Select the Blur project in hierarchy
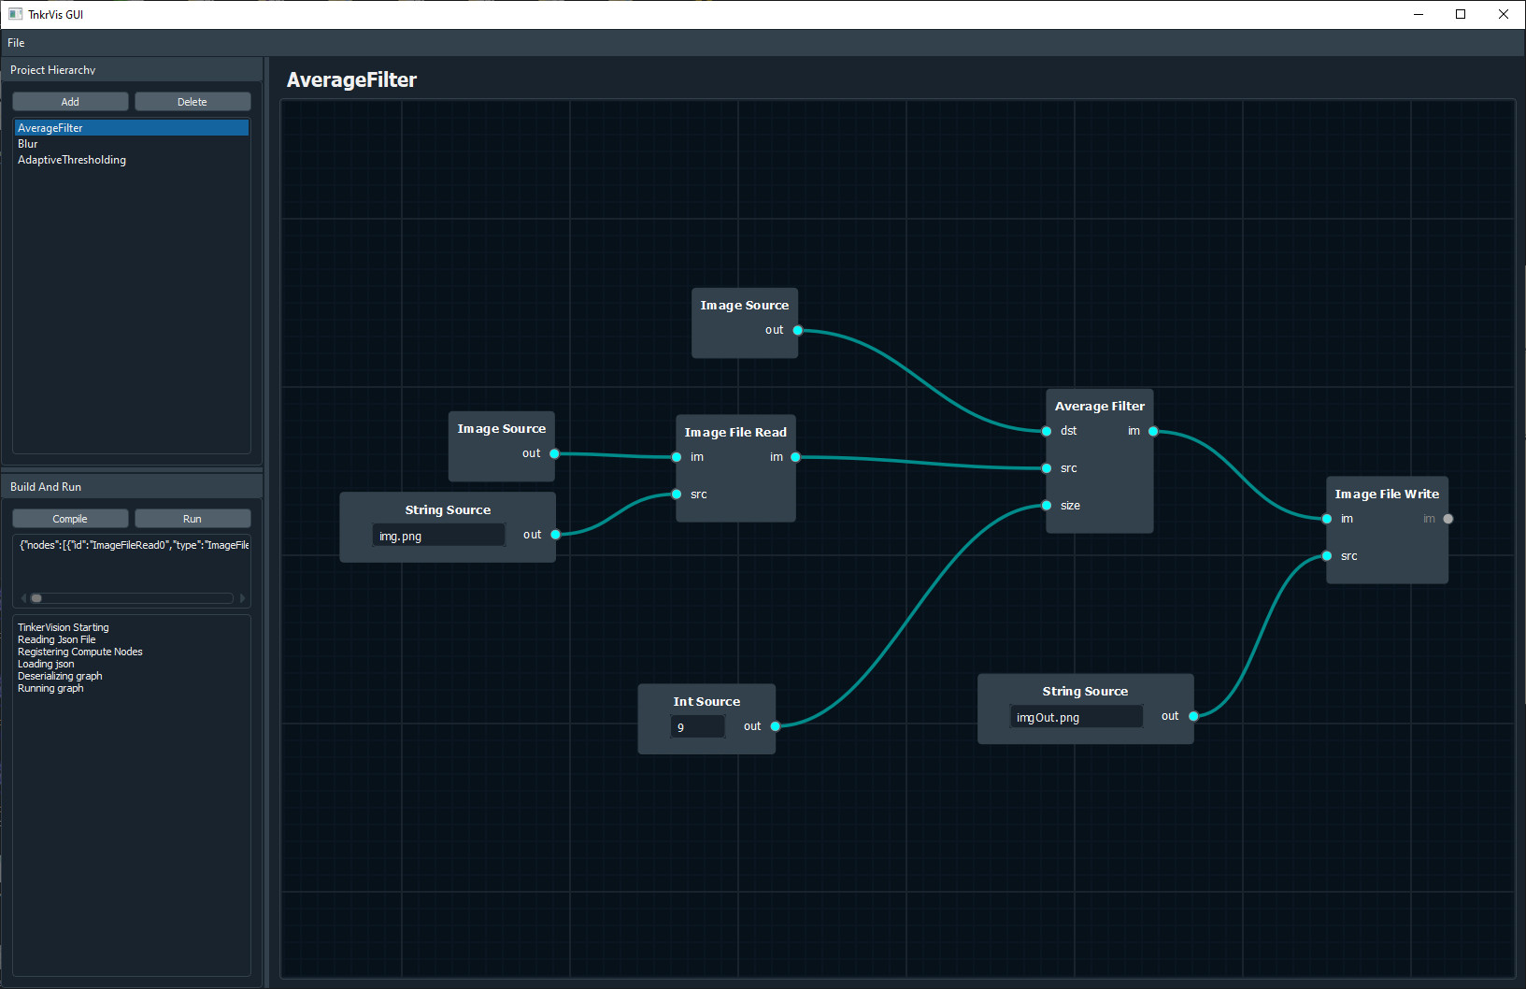 (x=28, y=144)
